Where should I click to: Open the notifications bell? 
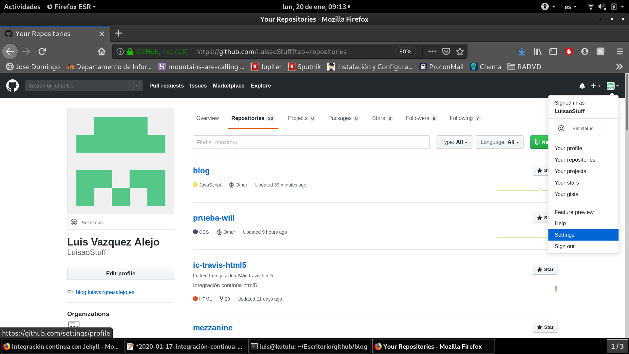(582, 86)
